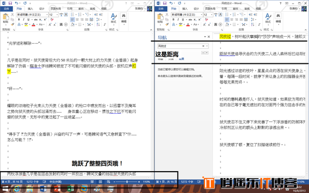Screen dimensions: 309x193
Task: Click the Undo arrow in 风吹过1 window
Action: pos(17,3)
